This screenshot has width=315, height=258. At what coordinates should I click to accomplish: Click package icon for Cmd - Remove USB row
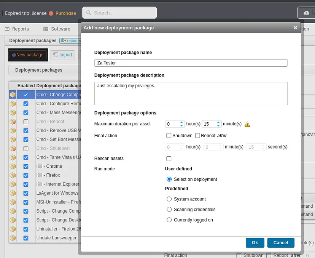13,130
